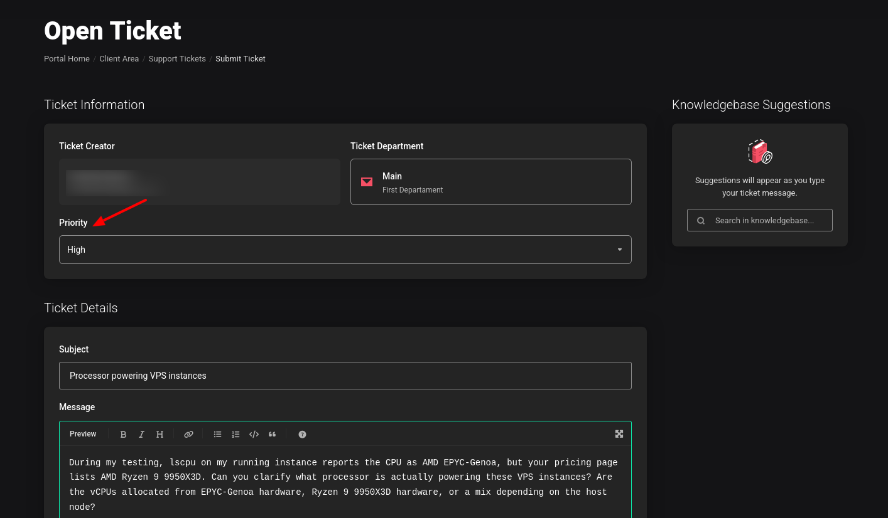Viewport: 888px width, 518px height.
Task: Navigate to Support Tickets breadcrumb
Action: (x=177, y=58)
